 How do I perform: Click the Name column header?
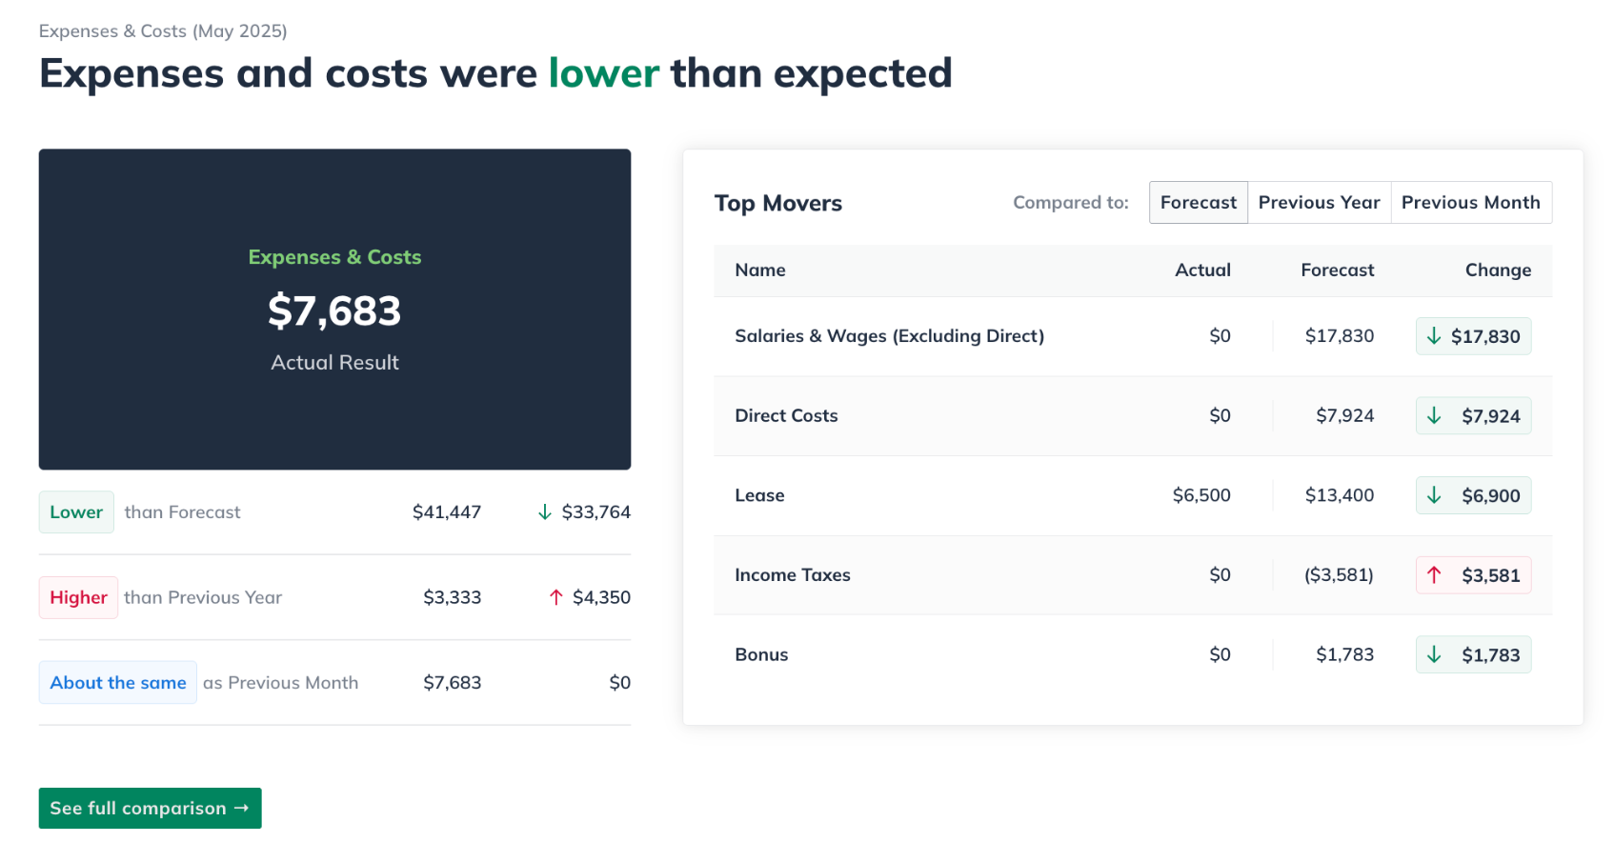click(760, 271)
